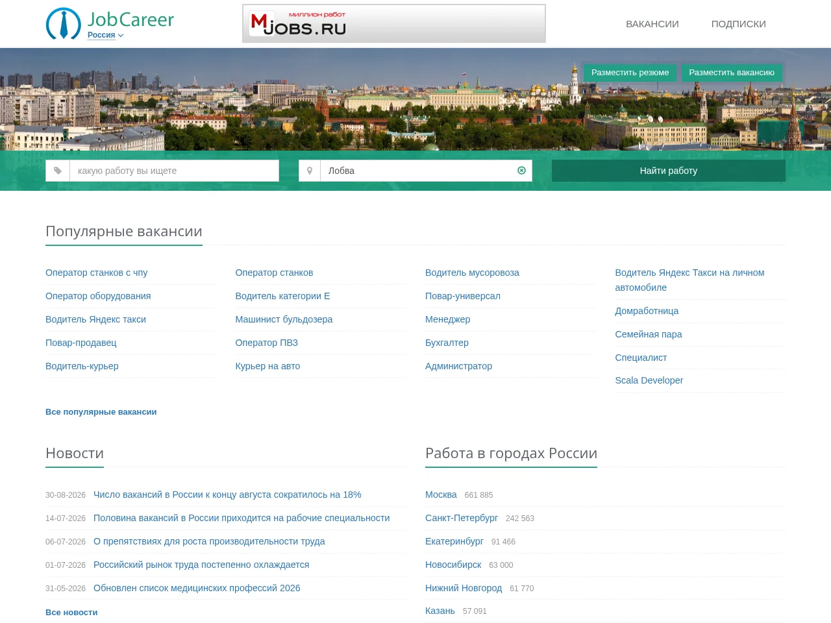This screenshot has width=831, height=623.
Task: Open jobs in Екатеринбург
Action: pos(454,541)
